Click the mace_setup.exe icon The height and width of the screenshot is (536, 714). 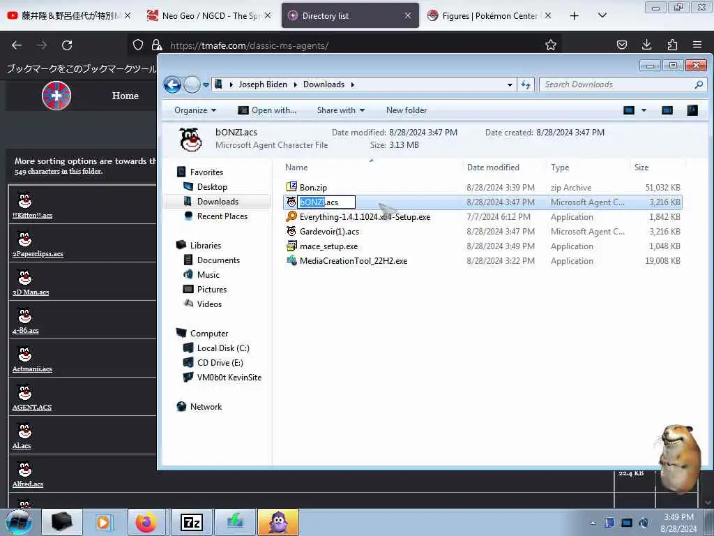(291, 246)
